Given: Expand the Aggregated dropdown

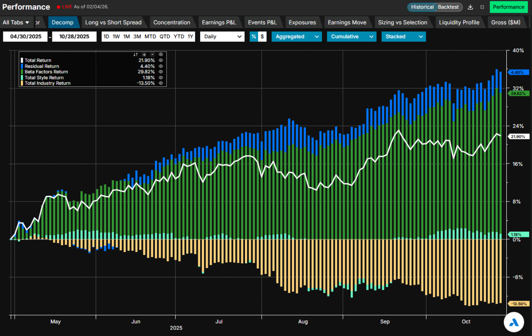Looking at the screenshot, I should (297, 37).
